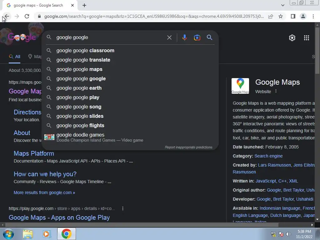The width and height of the screenshot is (320, 240).
Task: Click in the search text field
Action: [x=110, y=37]
